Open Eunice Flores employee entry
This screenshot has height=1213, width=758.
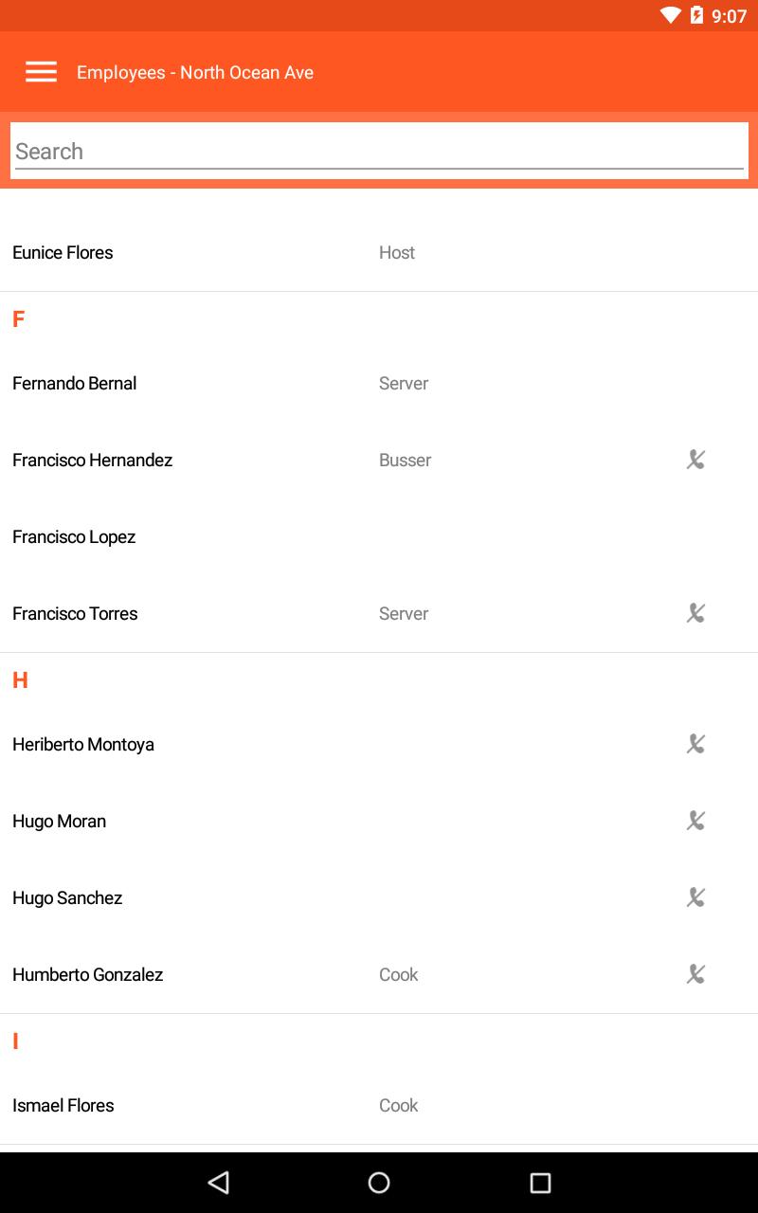coord(63,253)
